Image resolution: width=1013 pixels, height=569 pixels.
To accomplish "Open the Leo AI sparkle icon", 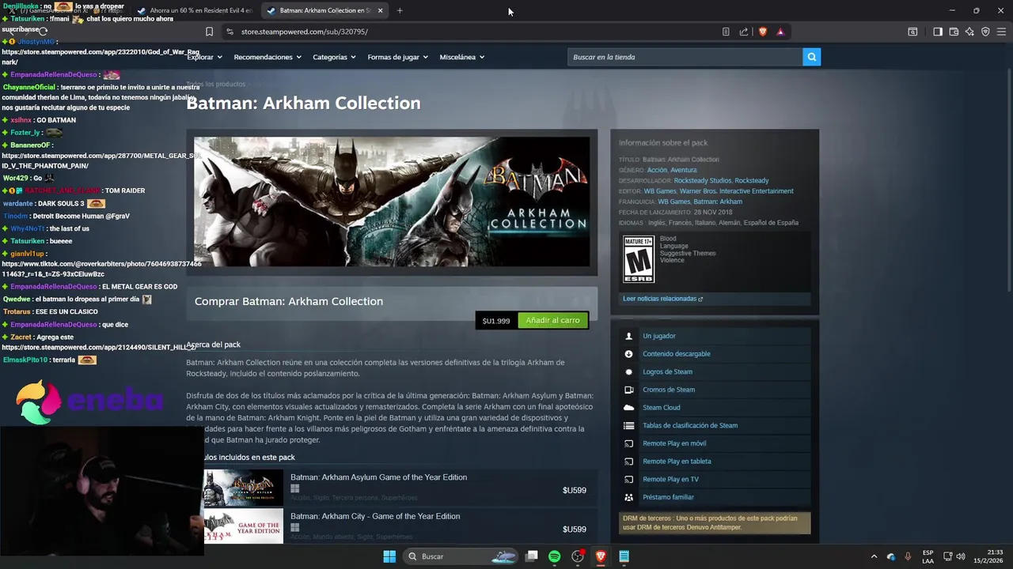I will pyautogui.click(x=969, y=32).
